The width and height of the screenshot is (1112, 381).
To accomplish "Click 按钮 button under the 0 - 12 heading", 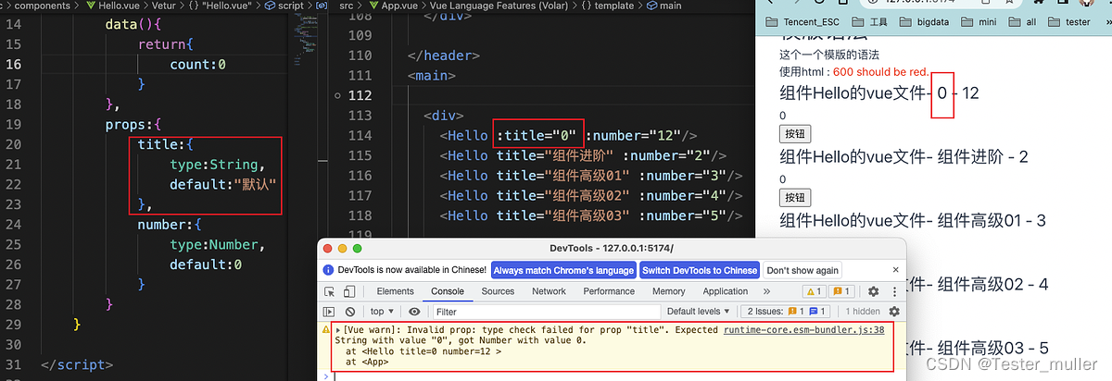I will (x=796, y=134).
